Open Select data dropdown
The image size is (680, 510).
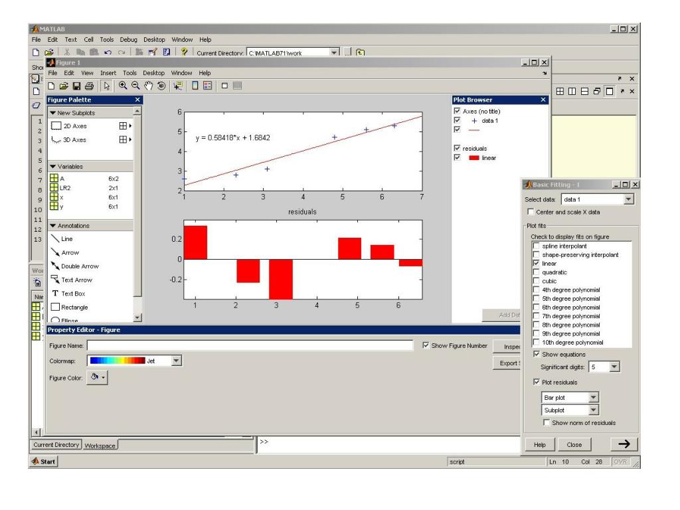click(628, 199)
